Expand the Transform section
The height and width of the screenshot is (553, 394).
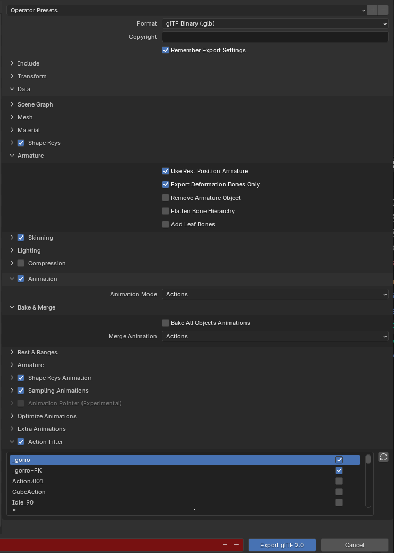tap(32, 76)
